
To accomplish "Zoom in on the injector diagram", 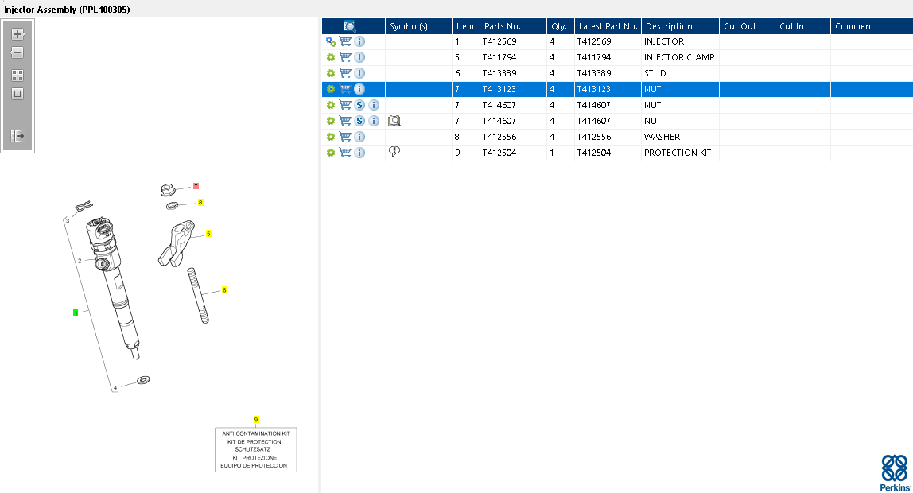I will tap(17, 34).
